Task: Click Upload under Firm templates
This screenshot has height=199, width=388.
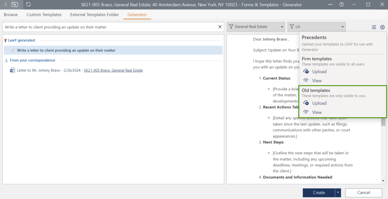Action: [319, 72]
